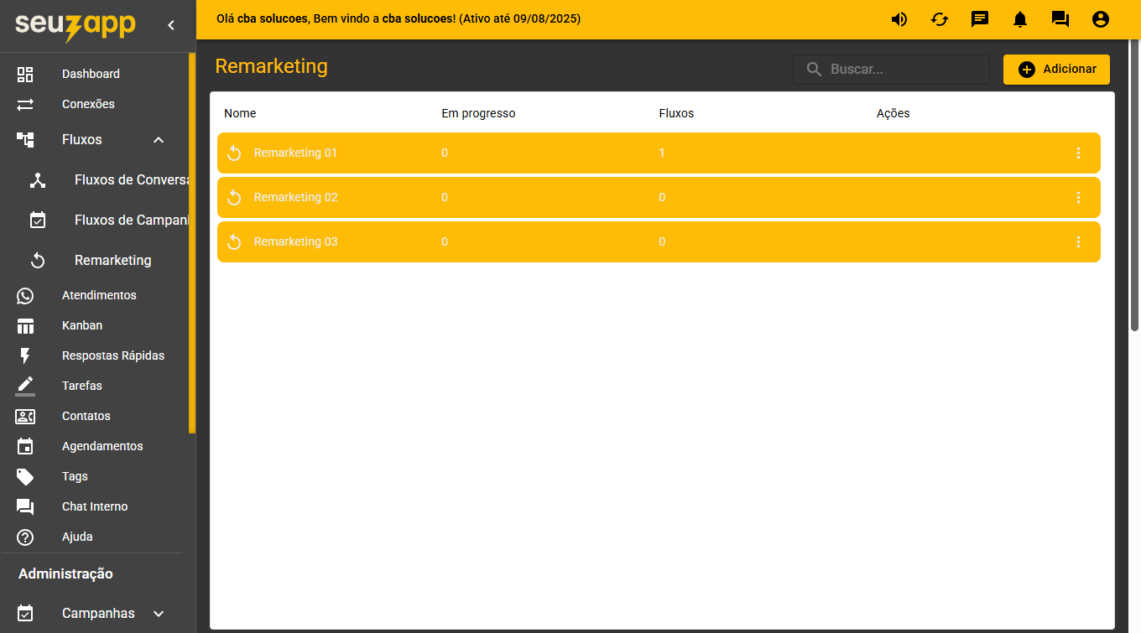Collapse the sidebar with the left chevron

[x=172, y=25]
